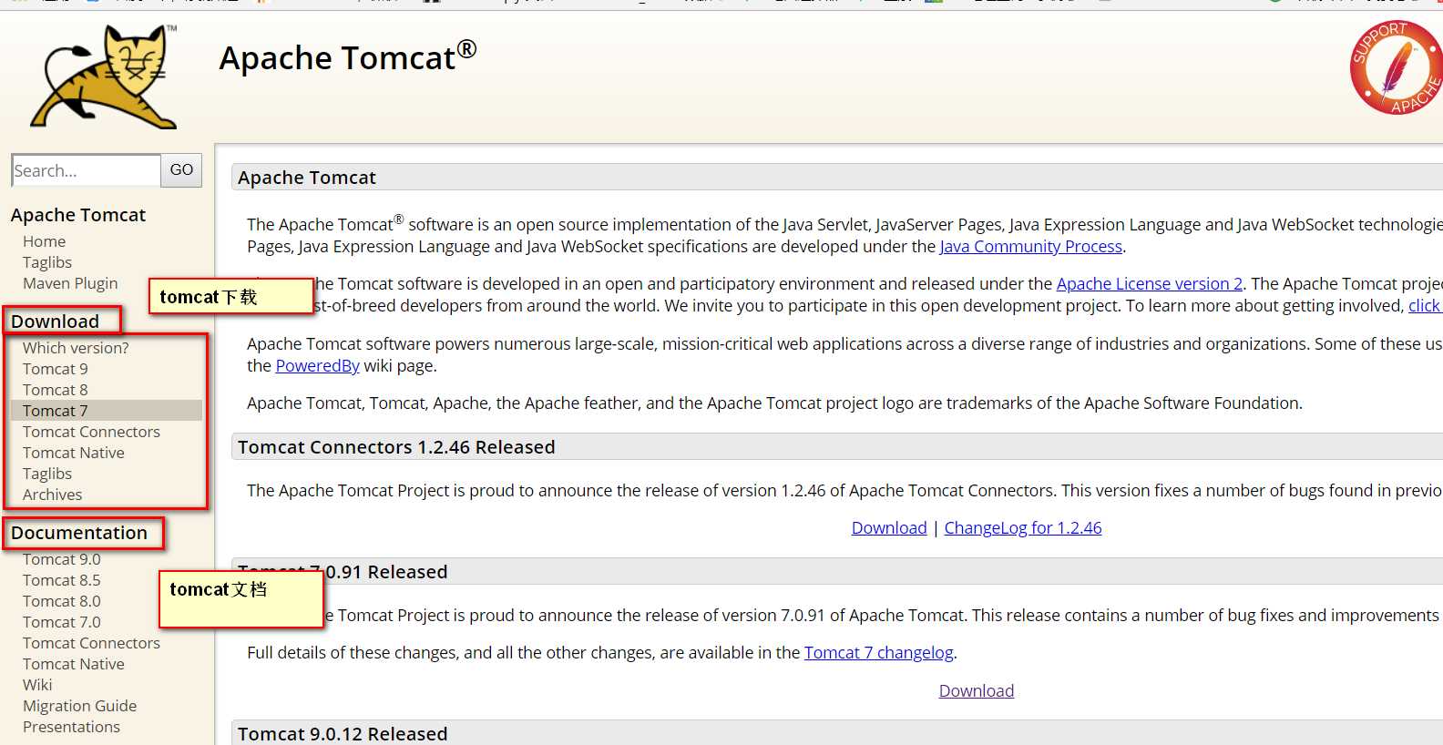The image size is (1443, 745).
Task: Follow the Apache License version 2 link
Action: point(1150,284)
